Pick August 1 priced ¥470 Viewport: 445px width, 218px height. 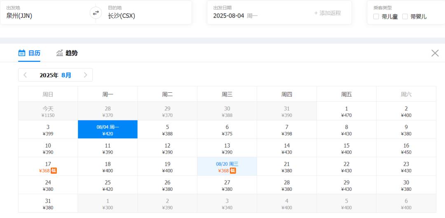tap(347, 111)
